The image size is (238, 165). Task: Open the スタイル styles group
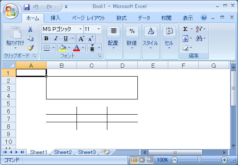[150, 41]
